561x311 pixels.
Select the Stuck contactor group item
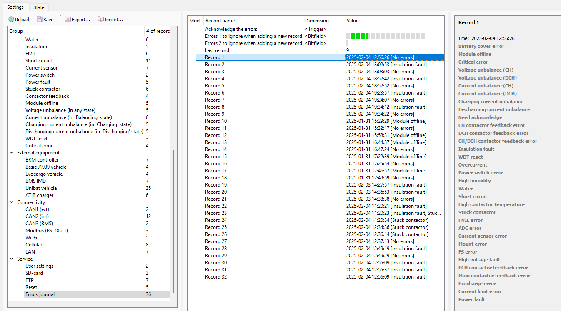43,89
